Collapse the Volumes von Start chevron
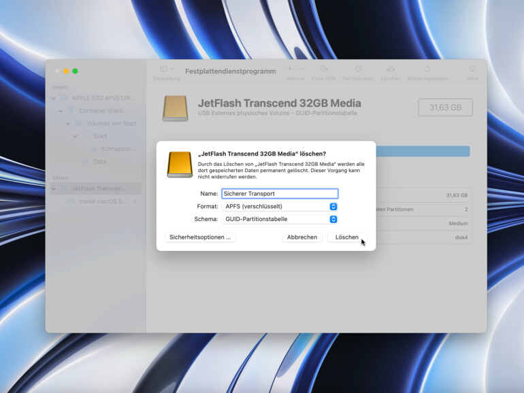 point(68,124)
